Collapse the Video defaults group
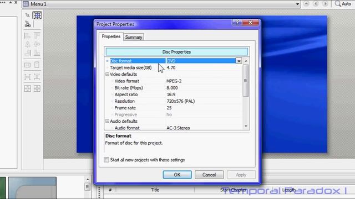The width and height of the screenshot is (355, 199). point(107,74)
